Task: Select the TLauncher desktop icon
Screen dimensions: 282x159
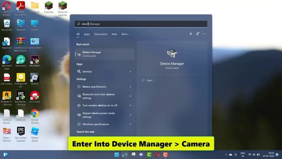Action: [49, 7]
